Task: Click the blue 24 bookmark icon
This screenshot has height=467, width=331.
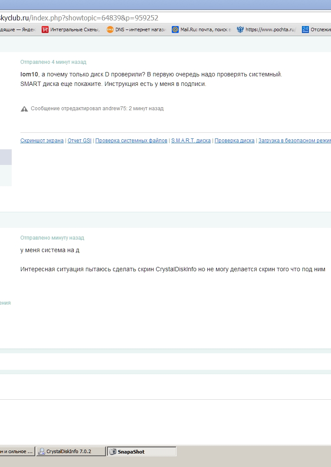Action: point(305,30)
